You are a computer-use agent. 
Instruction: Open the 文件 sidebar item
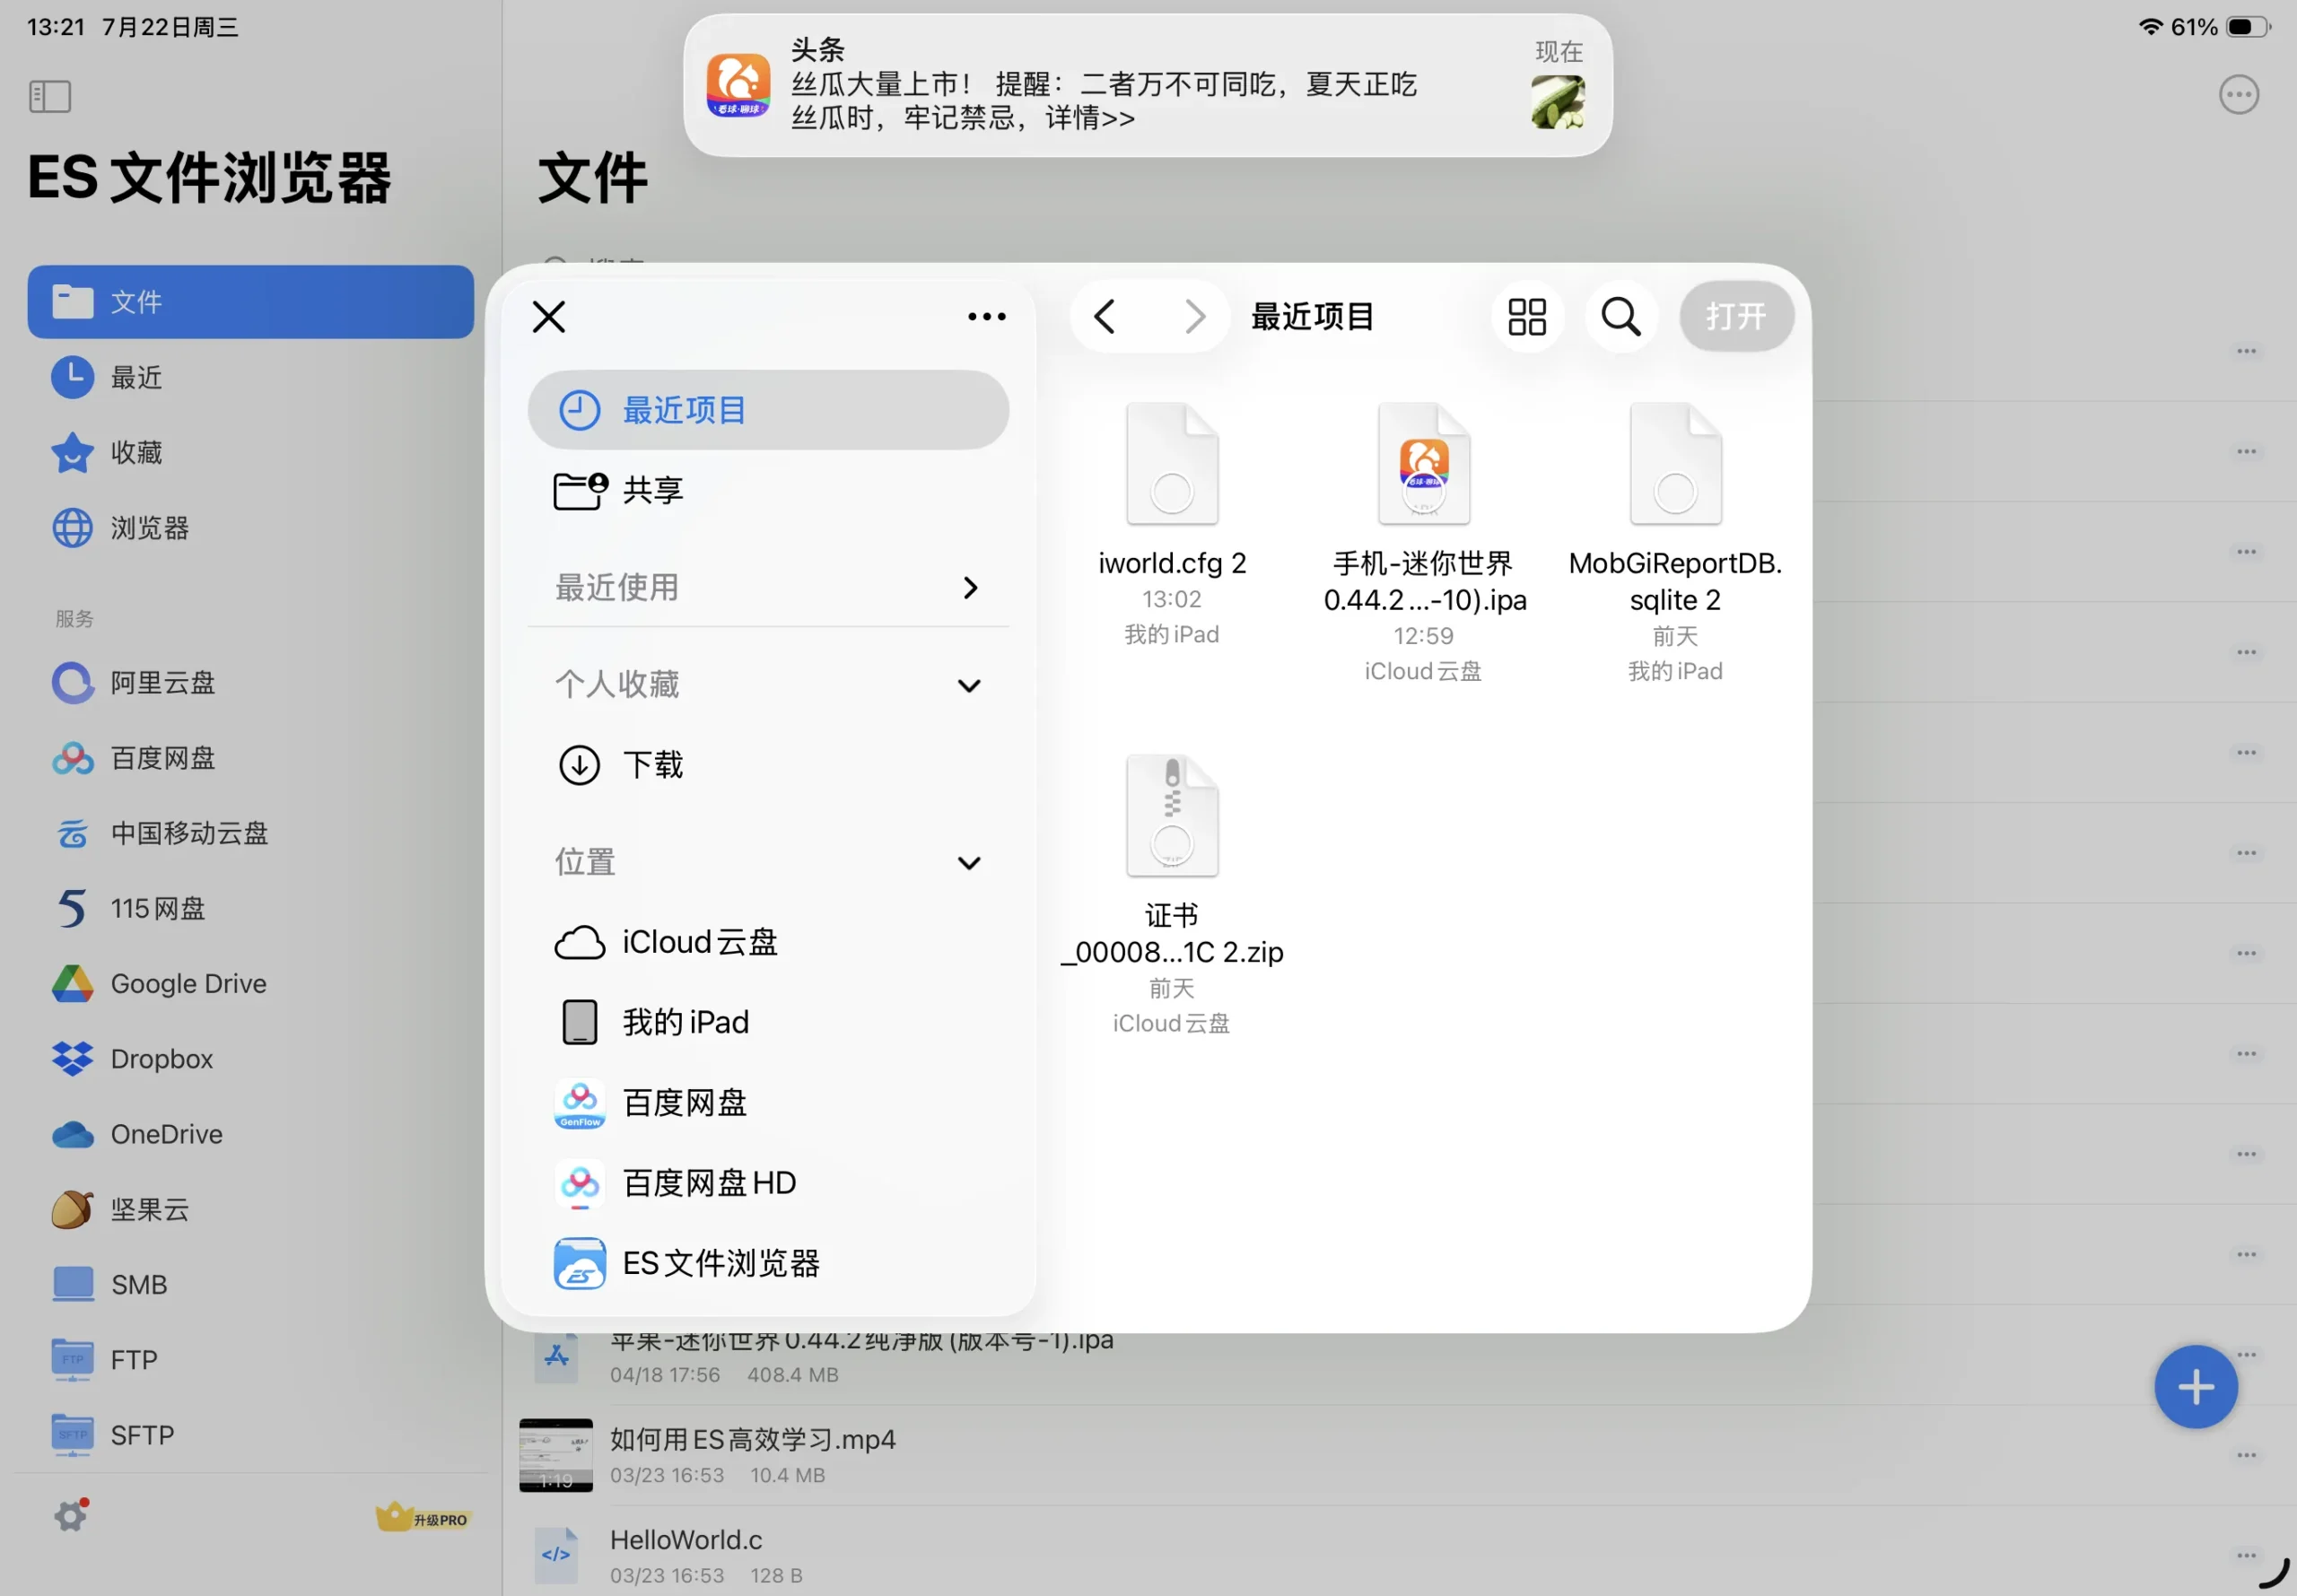pyautogui.click(x=250, y=301)
